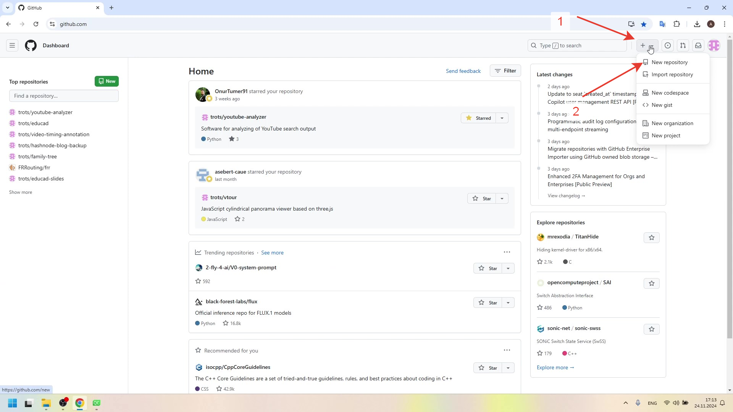Image resolution: width=733 pixels, height=412 pixels.
Task: Star opencomputeproject / SAI in Explore
Action: coord(651,283)
